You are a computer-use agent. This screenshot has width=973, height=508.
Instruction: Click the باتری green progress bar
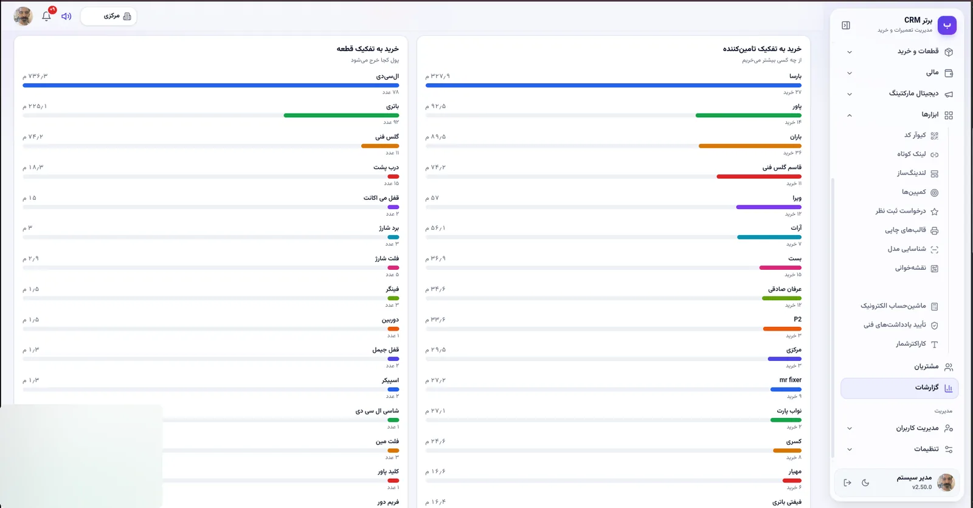point(341,115)
